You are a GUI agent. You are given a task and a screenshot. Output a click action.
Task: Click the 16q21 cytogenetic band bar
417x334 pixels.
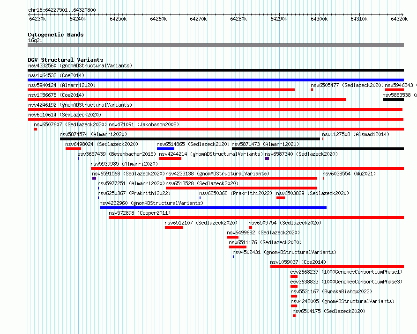[216, 45]
